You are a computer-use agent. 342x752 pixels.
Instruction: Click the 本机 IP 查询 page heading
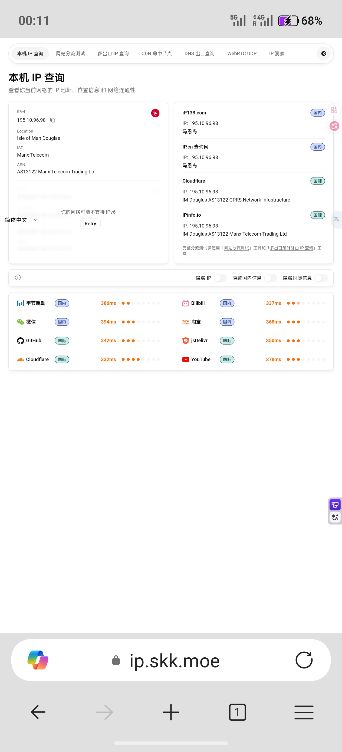tap(37, 78)
